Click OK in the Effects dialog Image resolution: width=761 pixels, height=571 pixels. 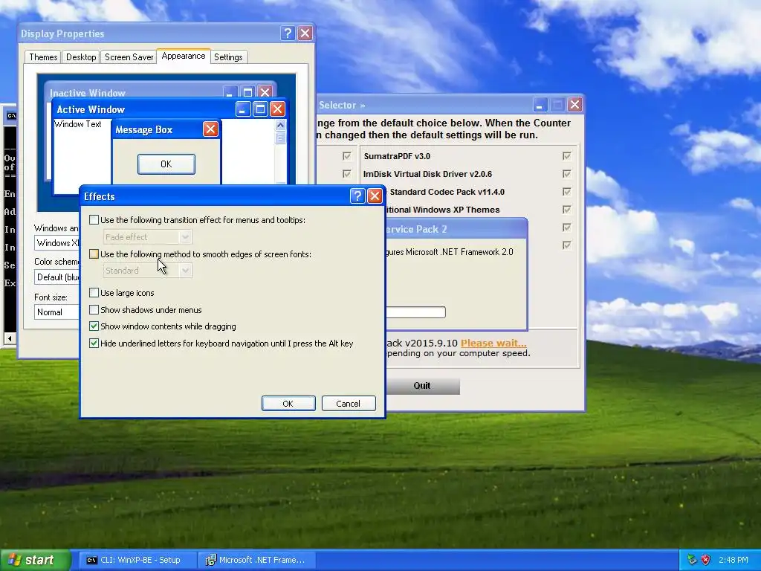(288, 404)
